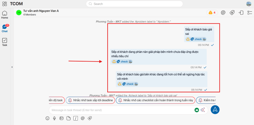Go to Home in the sidebar
Image resolution: width=254 pixels, height=125 pixels.
(x=4, y=15)
